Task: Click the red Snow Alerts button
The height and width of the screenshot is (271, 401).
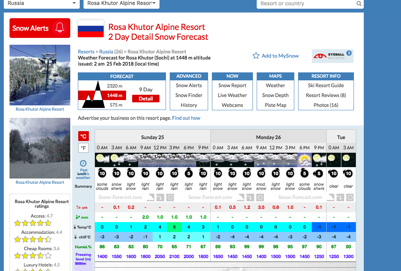Action: pos(40,28)
